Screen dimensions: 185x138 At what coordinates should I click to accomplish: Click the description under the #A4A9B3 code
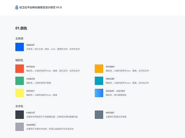click(x=50, y=129)
